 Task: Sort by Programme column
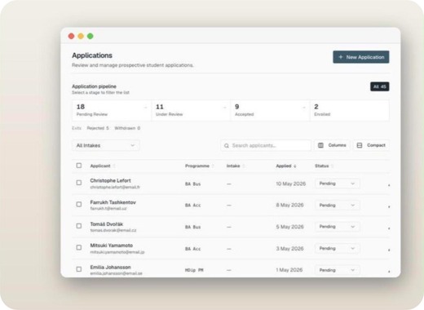click(199, 166)
